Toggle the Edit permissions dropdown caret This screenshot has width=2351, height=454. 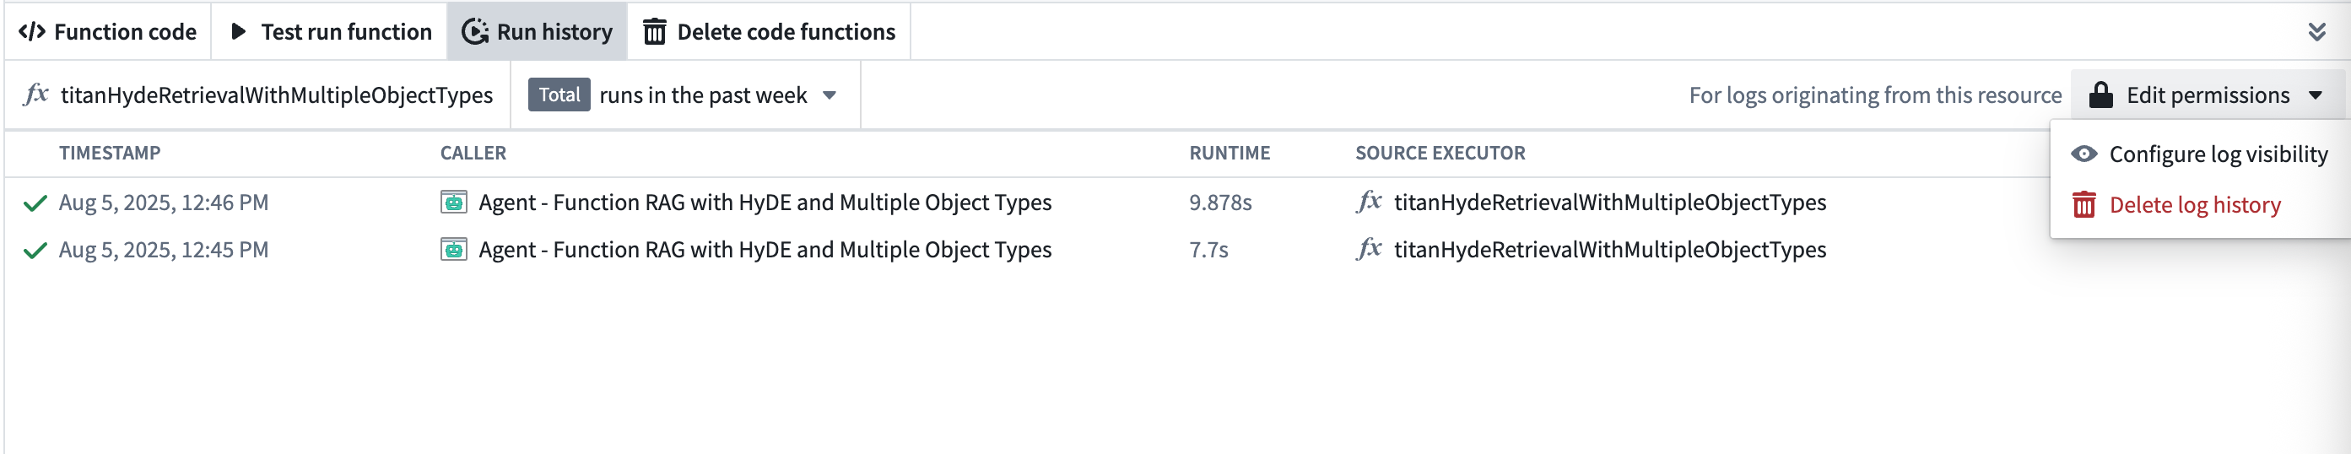coord(2316,95)
